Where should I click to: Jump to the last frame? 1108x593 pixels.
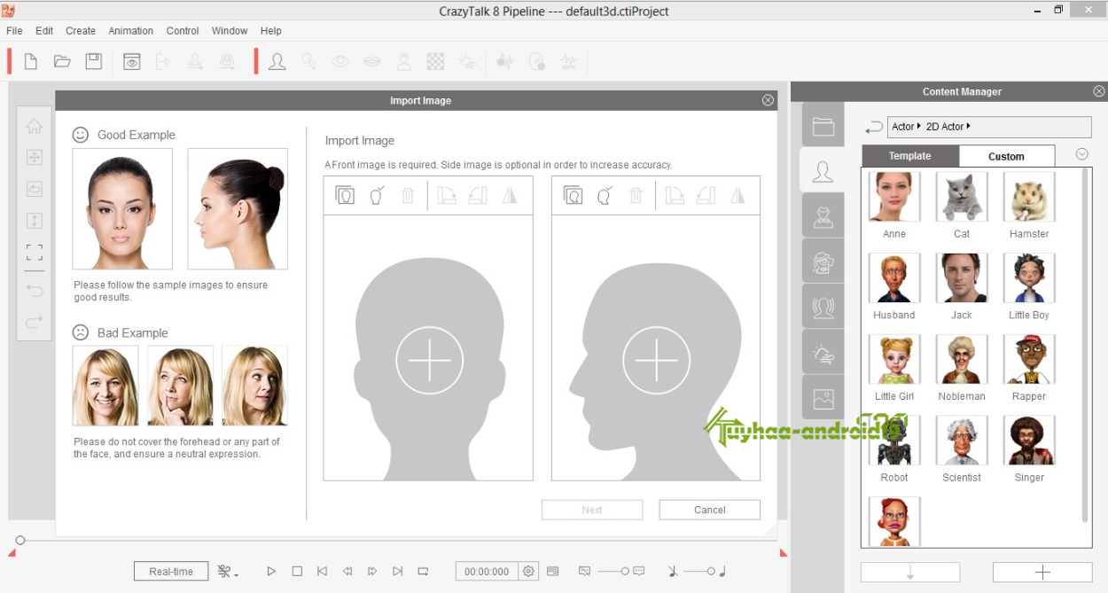[398, 572]
